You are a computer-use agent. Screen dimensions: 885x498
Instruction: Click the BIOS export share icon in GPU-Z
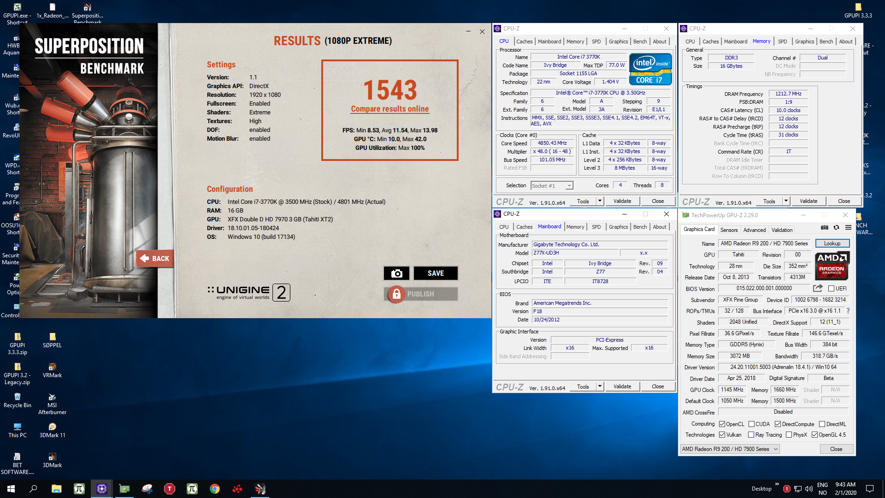coord(818,288)
